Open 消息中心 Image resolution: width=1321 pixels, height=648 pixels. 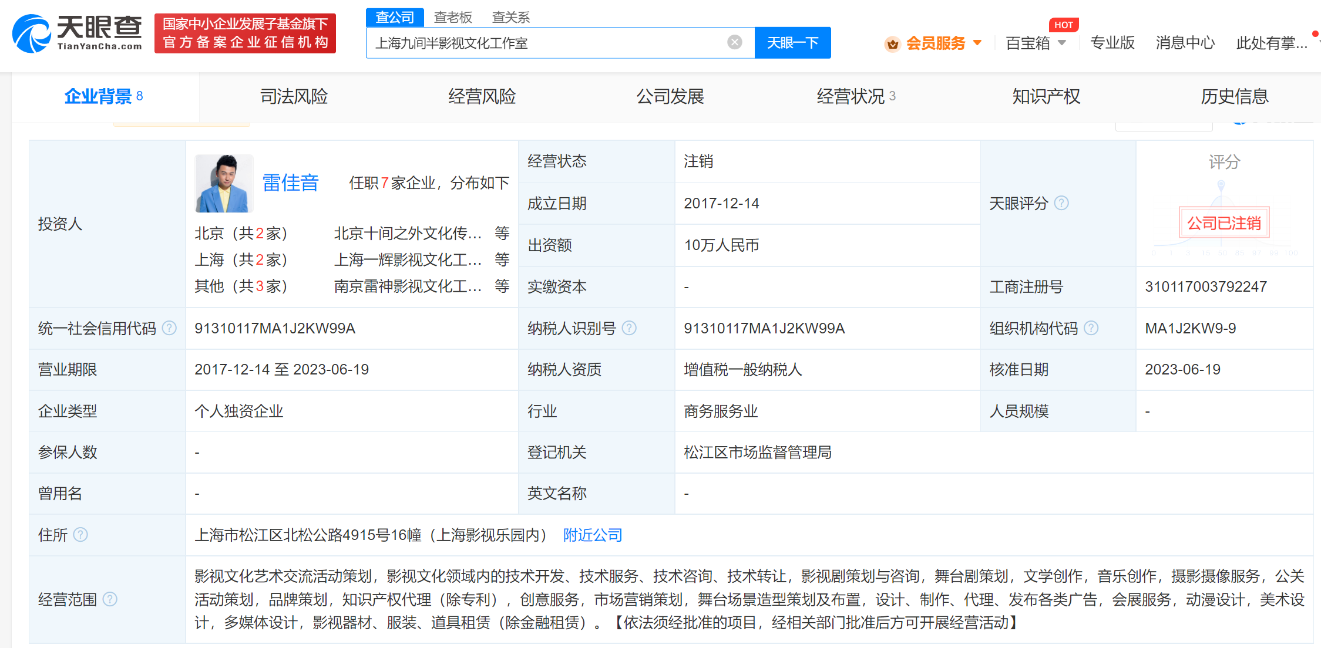(x=1185, y=43)
